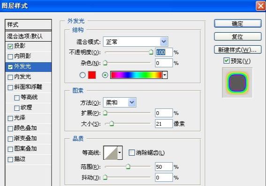Click the 抖动 value field
The height and width of the screenshot is (186, 266).
(164, 178)
